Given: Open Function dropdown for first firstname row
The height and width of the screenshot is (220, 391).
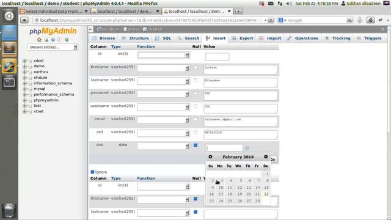Looking at the screenshot, I should tap(163, 68).
